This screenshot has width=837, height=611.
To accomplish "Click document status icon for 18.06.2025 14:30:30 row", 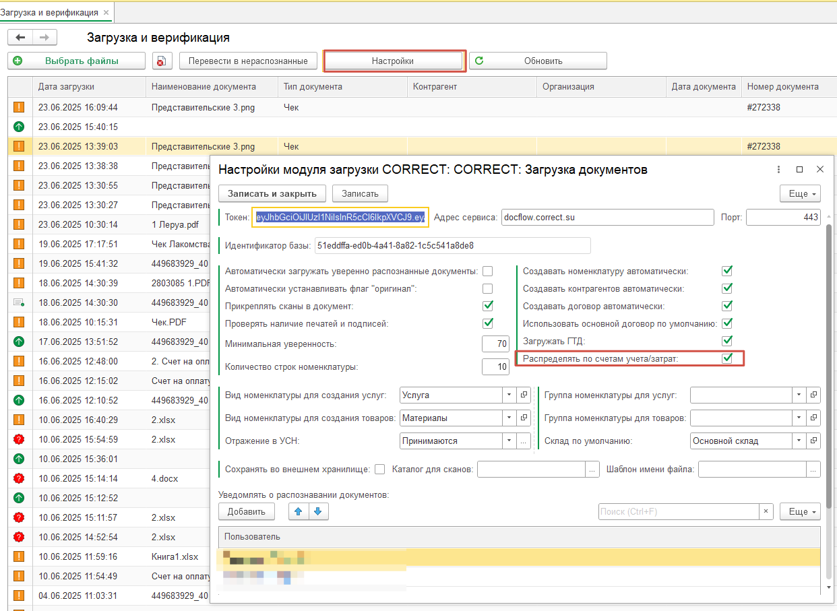I will coord(19,302).
